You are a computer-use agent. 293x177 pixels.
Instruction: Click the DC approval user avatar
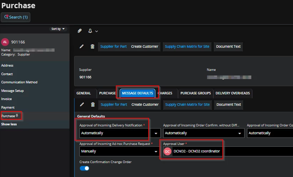coord(167,151)
